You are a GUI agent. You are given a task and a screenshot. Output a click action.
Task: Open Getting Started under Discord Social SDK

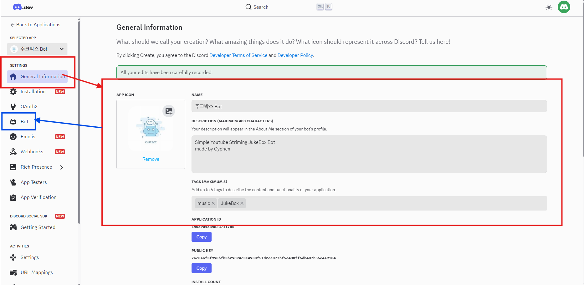pyautogui.click(x=37, y=227)
